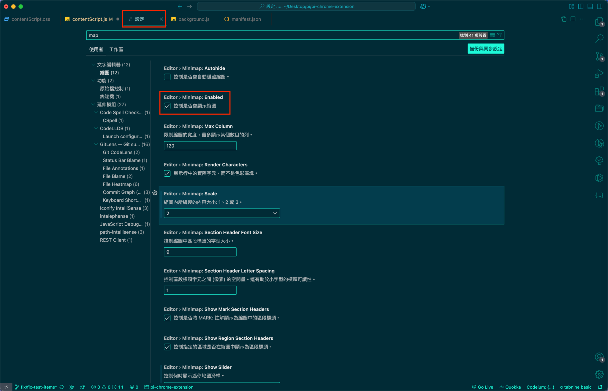Collapse the 文字編輯器 tree section
The width and height of the screenshot is (608, 391).
click(92, 64)
